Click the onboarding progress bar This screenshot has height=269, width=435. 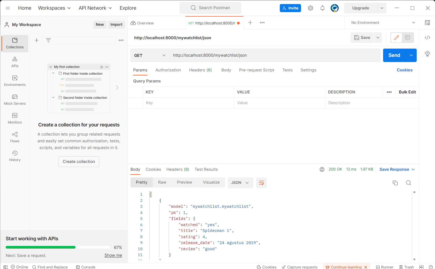tap(58, 247)
